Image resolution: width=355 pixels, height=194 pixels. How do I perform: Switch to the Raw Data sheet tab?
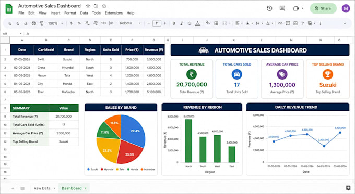click(x=42, y=188)
